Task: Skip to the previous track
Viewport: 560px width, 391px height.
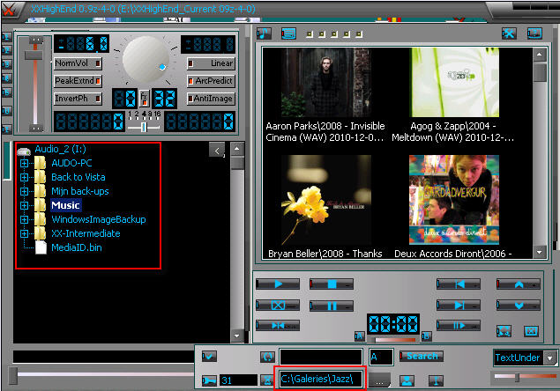Action: pyautogui.click(x=459, y=284)
